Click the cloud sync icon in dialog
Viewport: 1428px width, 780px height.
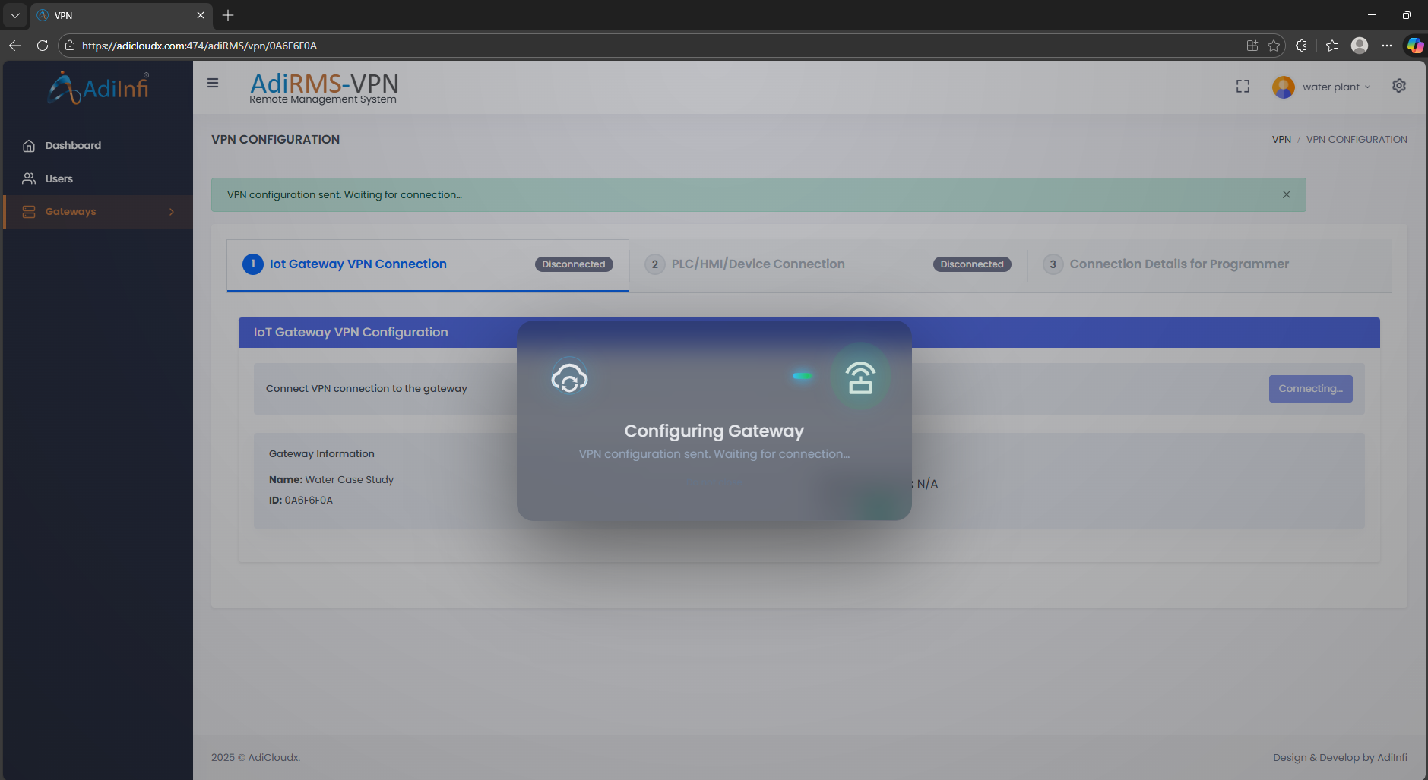pos(569,377)
